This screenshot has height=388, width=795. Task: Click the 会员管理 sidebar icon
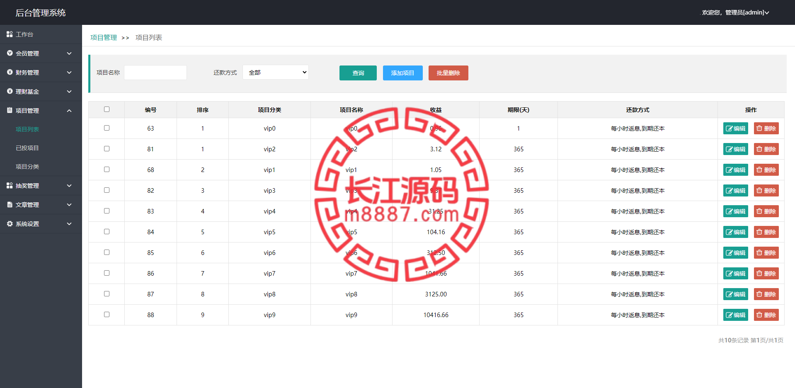click(10, 53)
